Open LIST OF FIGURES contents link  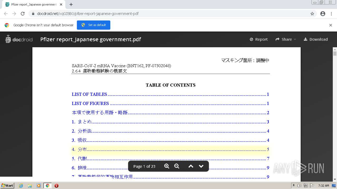click(170, 103)
